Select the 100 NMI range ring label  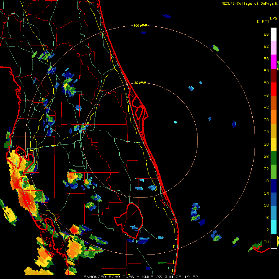pyautogui.click(x=140, y=26)
